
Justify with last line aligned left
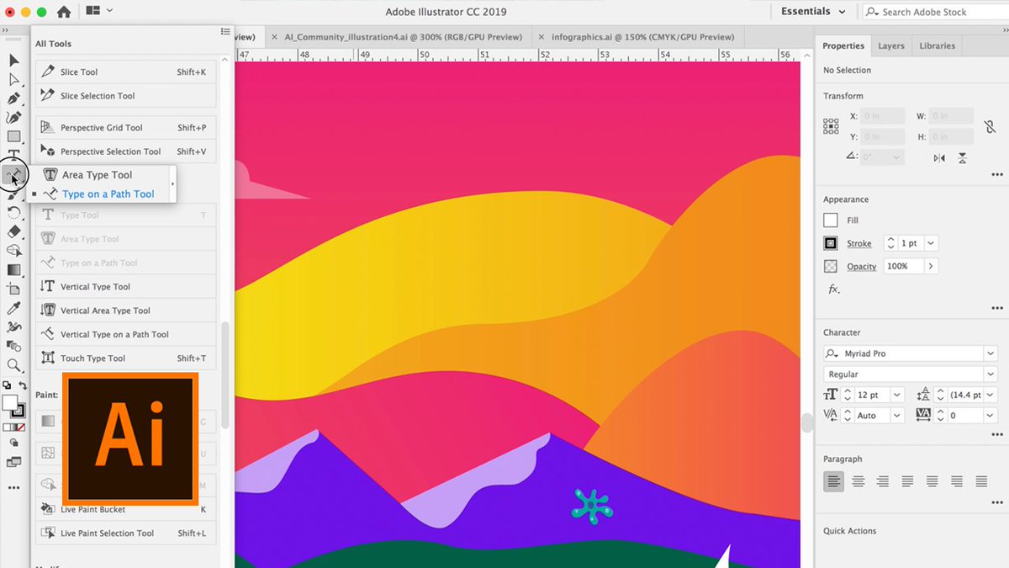tap(907, 481)
